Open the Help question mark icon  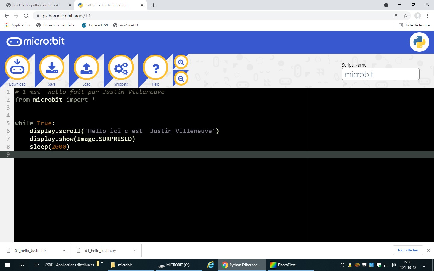point(156,68)
